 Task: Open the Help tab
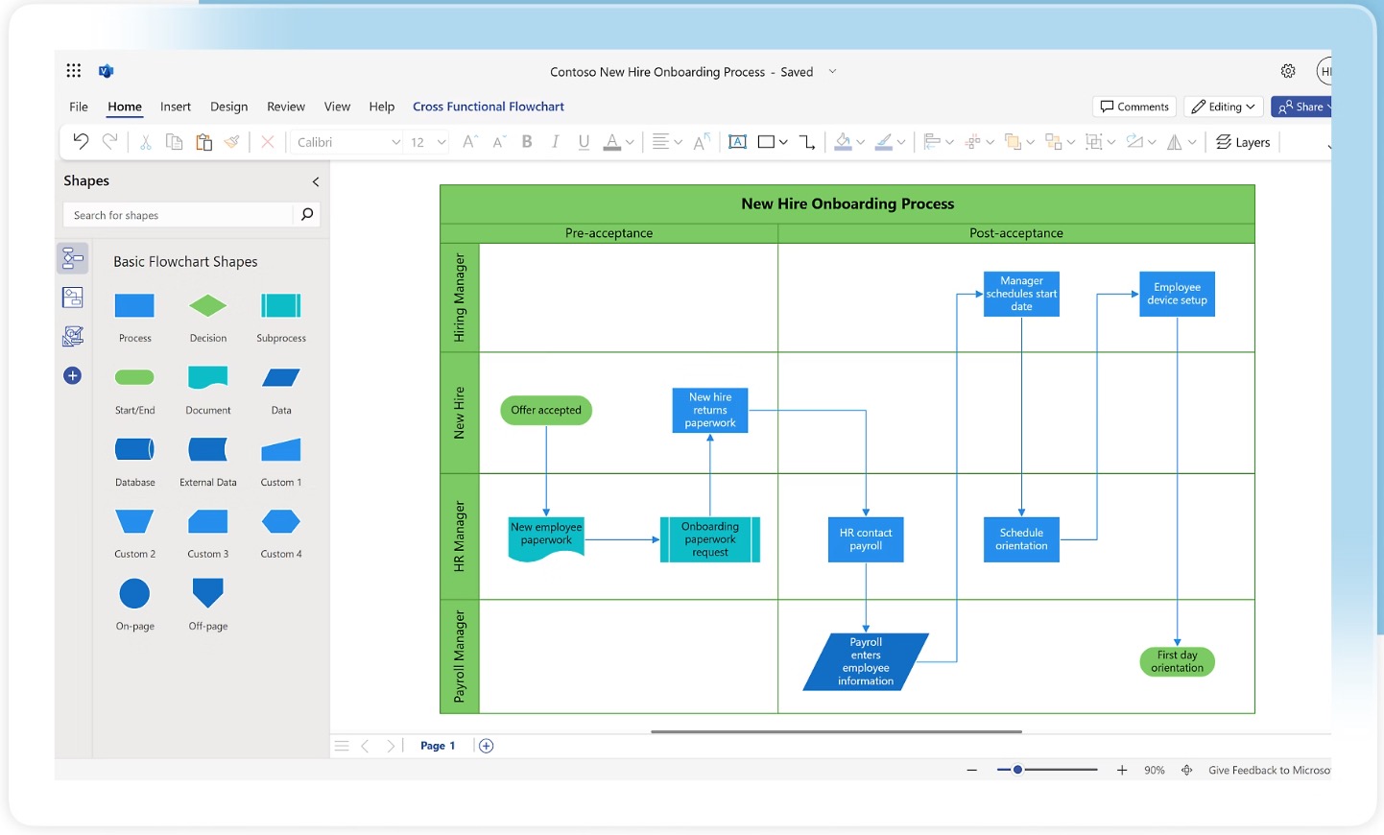pyautogui.click(x=382, y=107)
